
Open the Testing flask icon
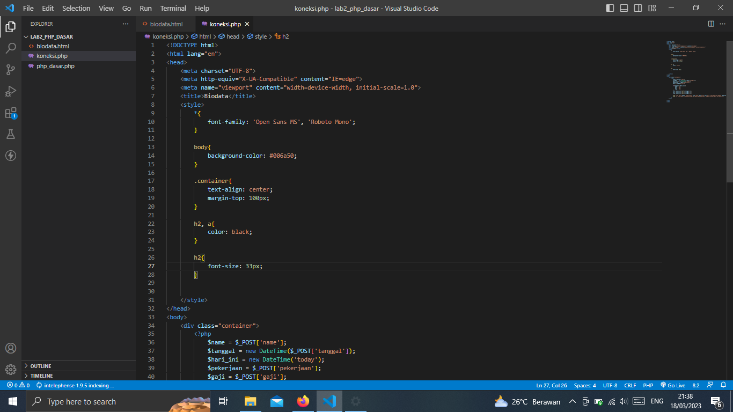click(x=11, y=134)
